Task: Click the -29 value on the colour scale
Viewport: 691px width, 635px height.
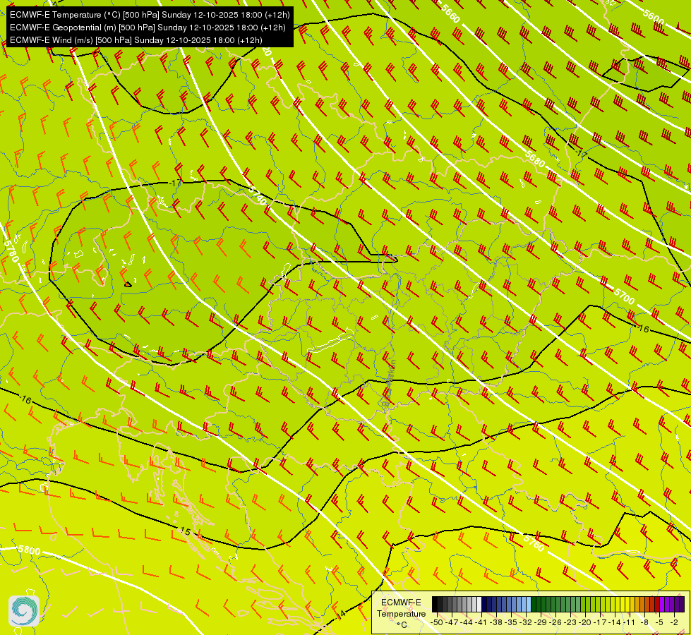Action: tap(541, 622)
